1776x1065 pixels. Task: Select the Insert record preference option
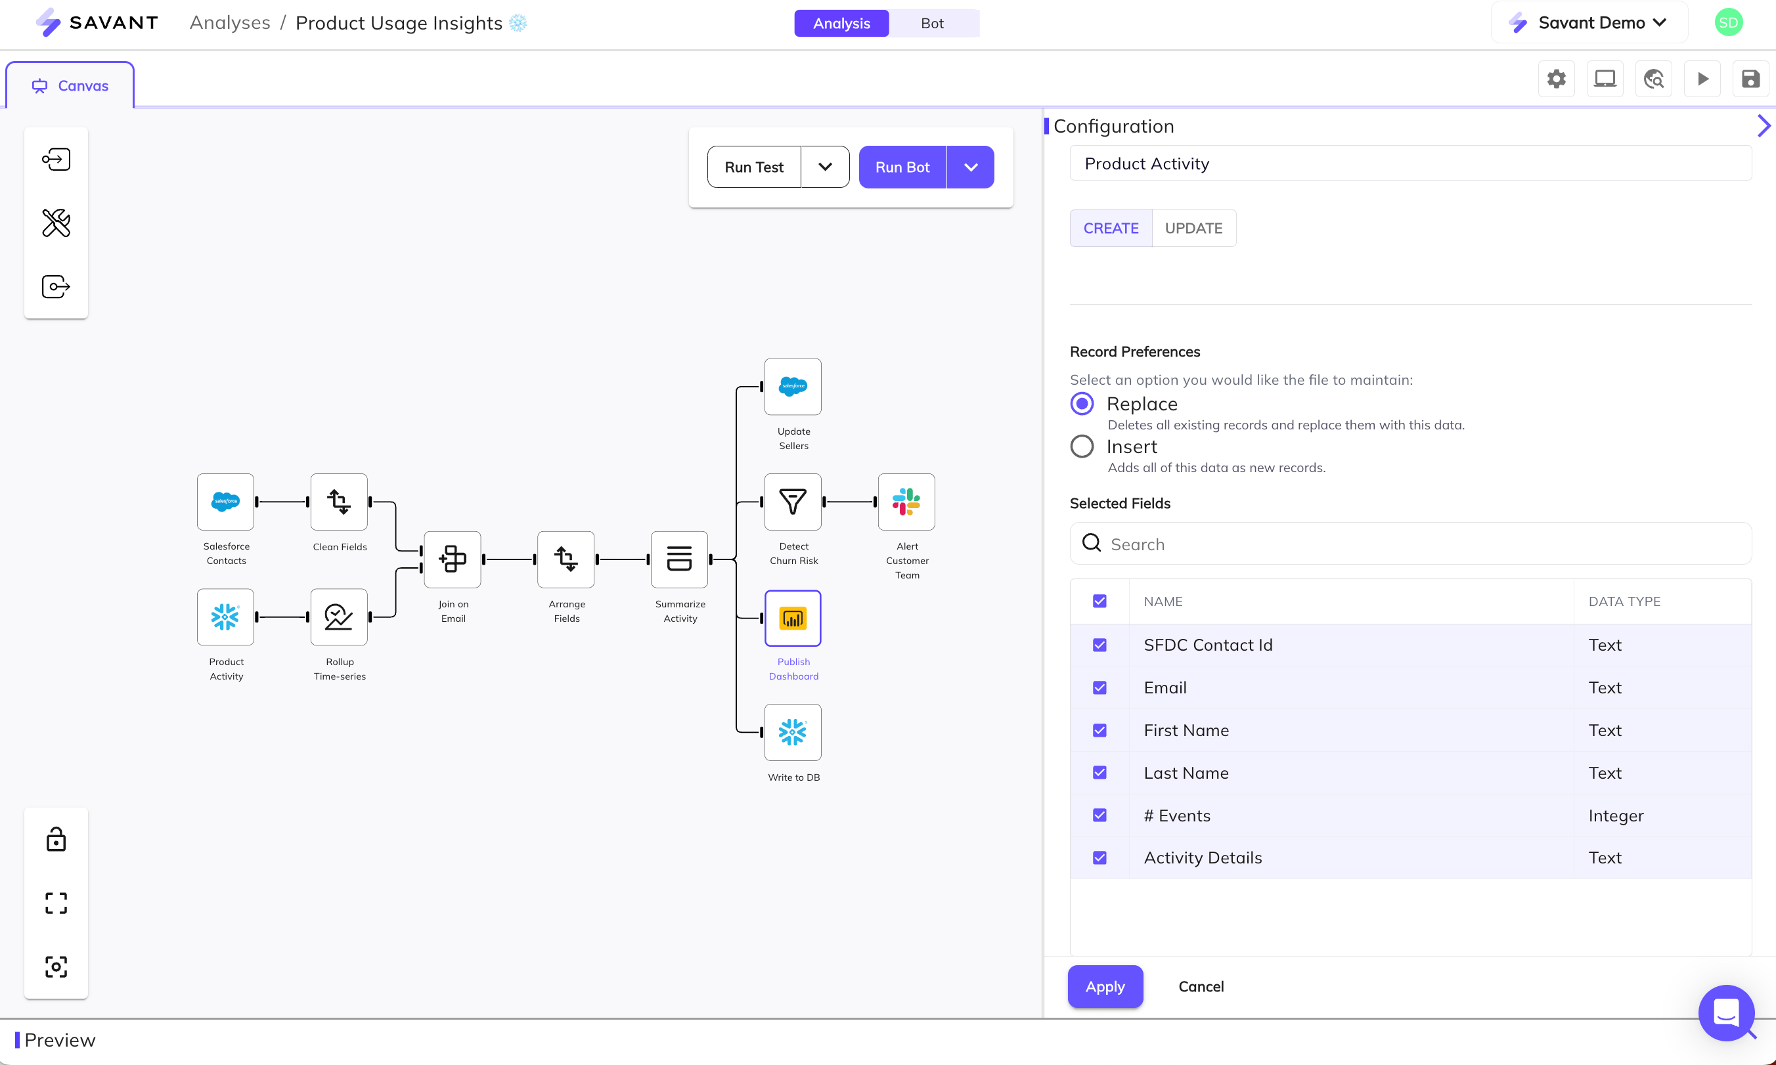[1082, 446]
